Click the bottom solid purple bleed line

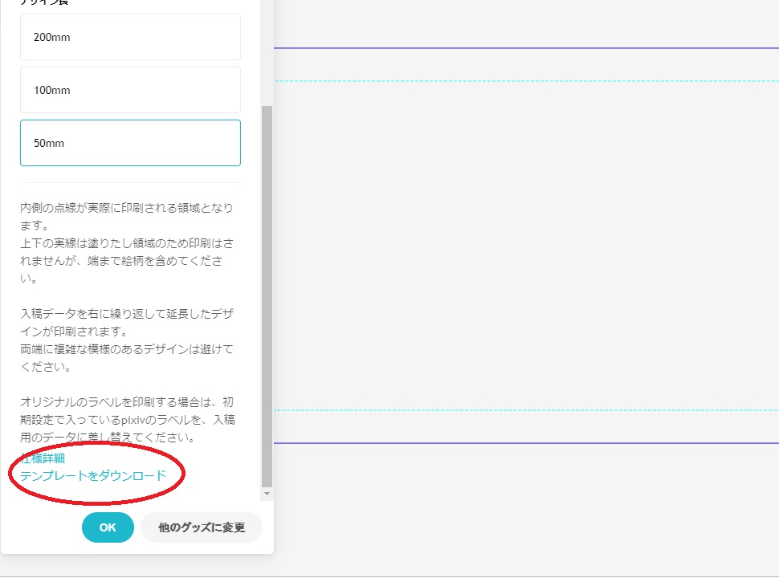pyautogui.click(x=526, y=442)
